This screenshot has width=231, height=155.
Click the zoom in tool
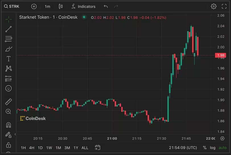point(9,111)
